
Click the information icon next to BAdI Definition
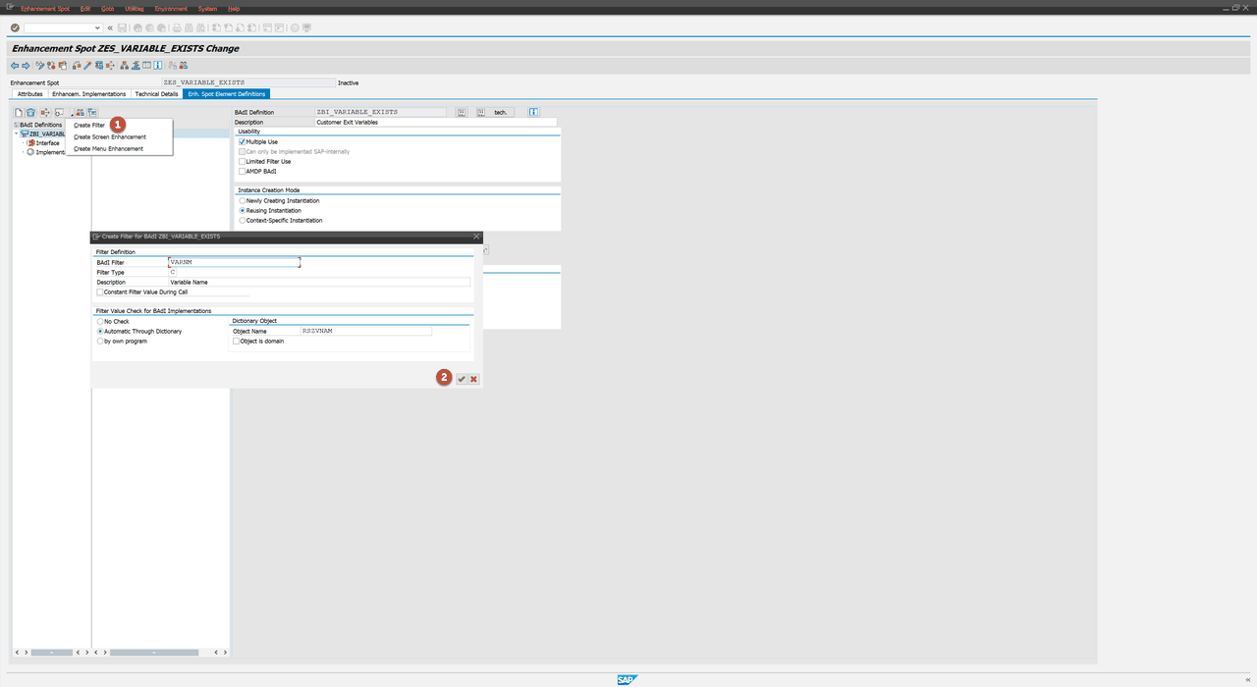click(533, 112)
